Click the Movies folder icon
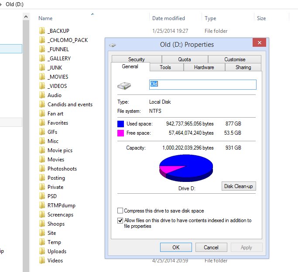The image size is (298, 272). tap(42, 160)
